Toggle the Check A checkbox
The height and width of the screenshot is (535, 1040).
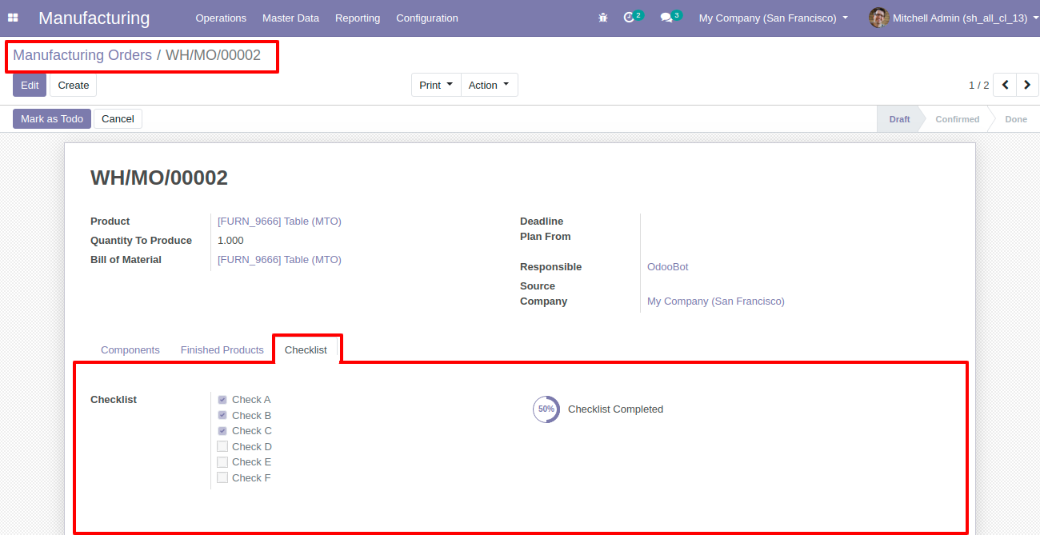(x=222, y=400)
